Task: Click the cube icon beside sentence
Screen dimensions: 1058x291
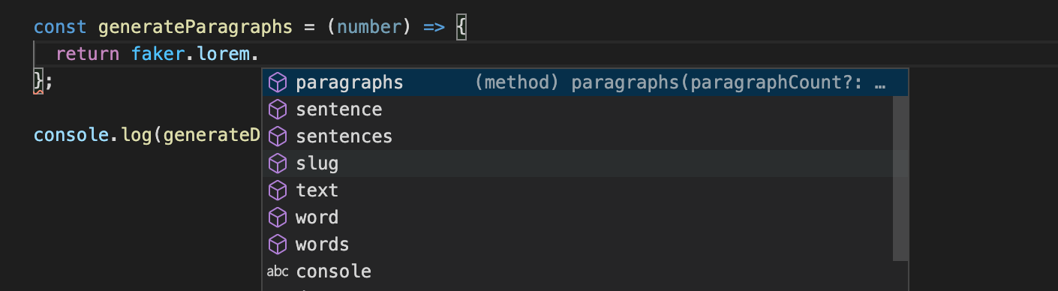Action: click(x=278, y=109)
